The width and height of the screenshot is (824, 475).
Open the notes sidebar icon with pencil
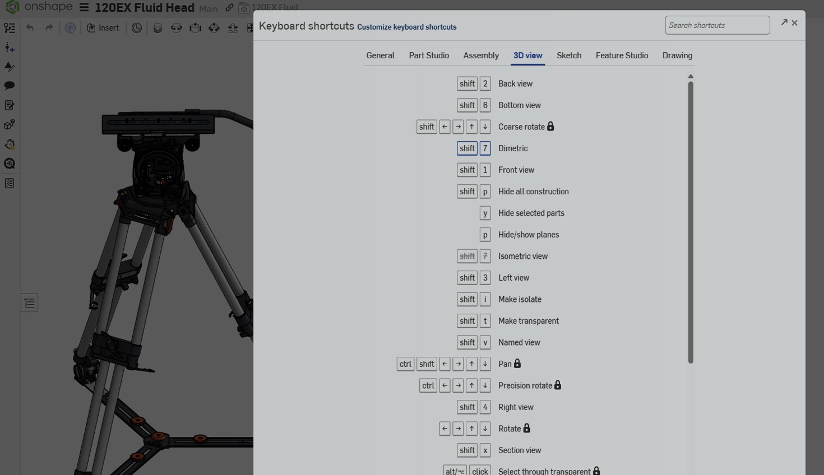click(10, 105)
